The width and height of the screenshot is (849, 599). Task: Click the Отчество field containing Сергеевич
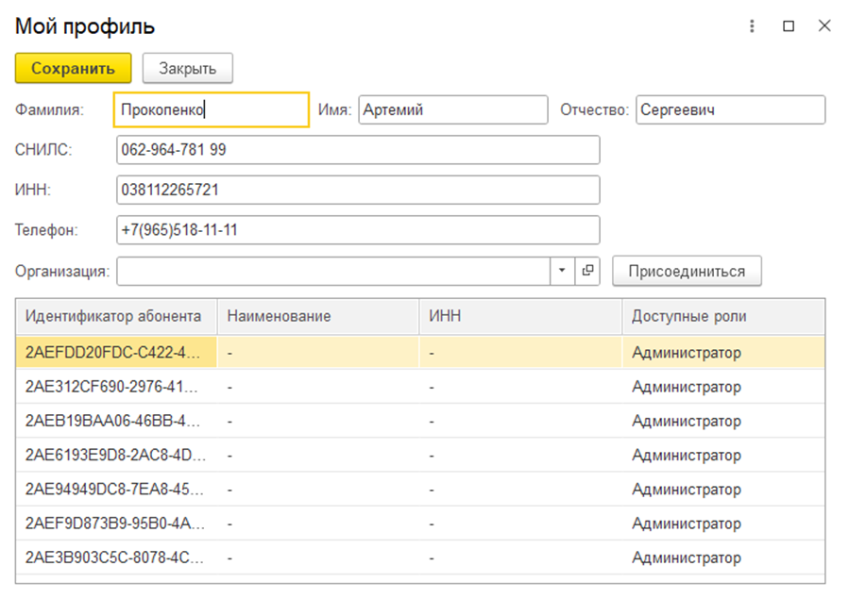pyautogui.click(x=730, y=109)
